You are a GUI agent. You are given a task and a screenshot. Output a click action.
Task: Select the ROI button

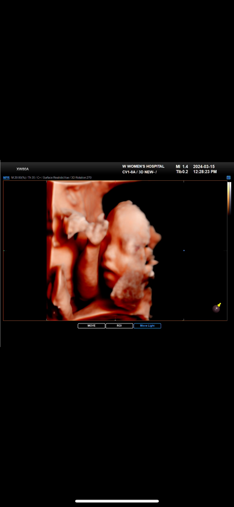click(119, 326)
